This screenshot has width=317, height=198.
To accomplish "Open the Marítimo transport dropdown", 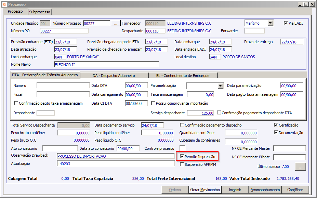I will tap(270, 23).
